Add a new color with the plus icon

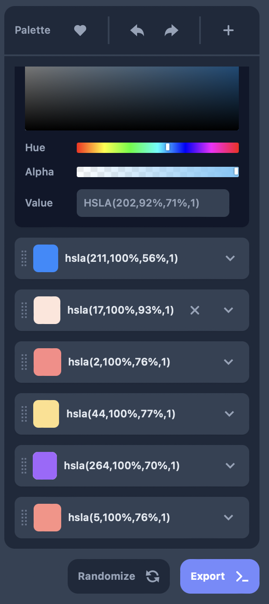pyautogui.click(x=228, y=30)
